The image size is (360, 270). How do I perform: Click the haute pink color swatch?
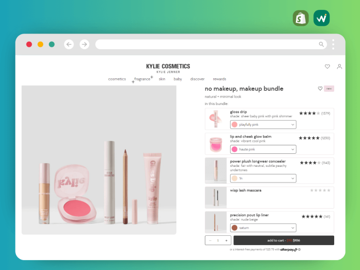[x=234, y=149]
